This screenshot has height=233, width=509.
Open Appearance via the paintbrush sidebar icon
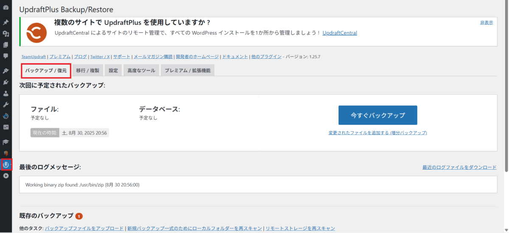pyautogui.click(x=6, y=71)
